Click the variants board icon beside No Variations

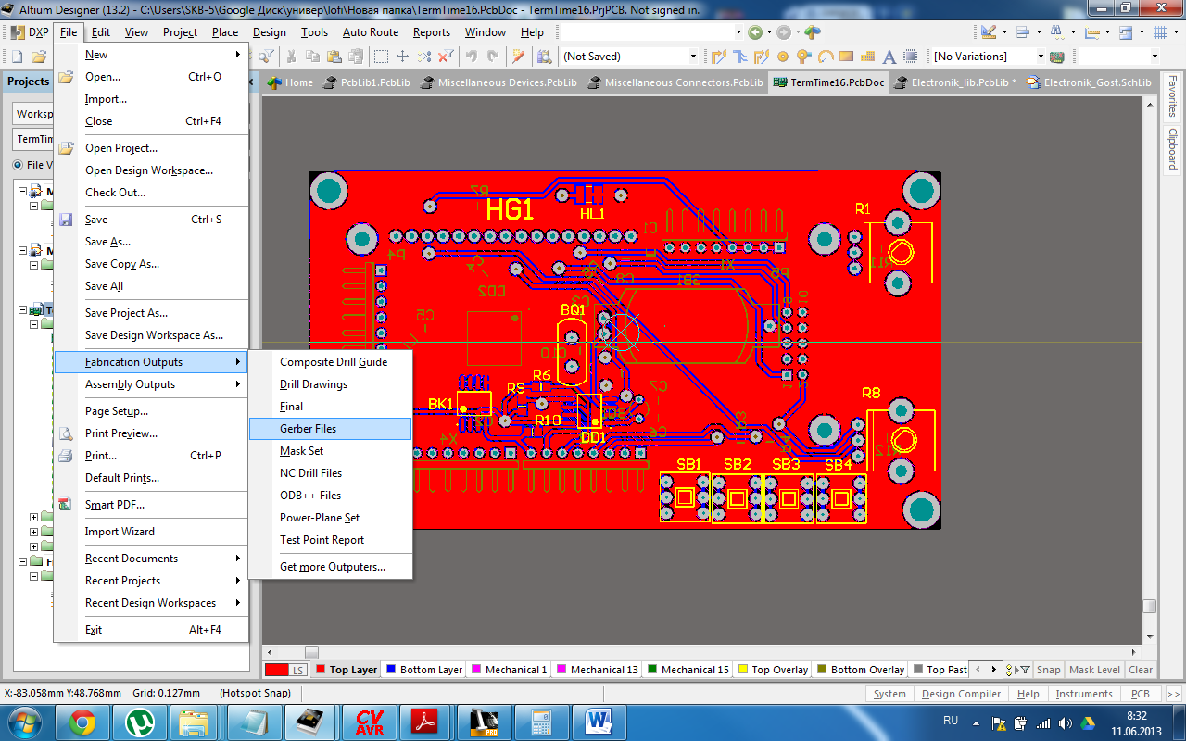pos(1056,57)
